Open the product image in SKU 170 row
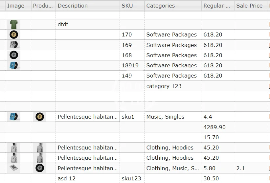270x183 pixels. 13,34
